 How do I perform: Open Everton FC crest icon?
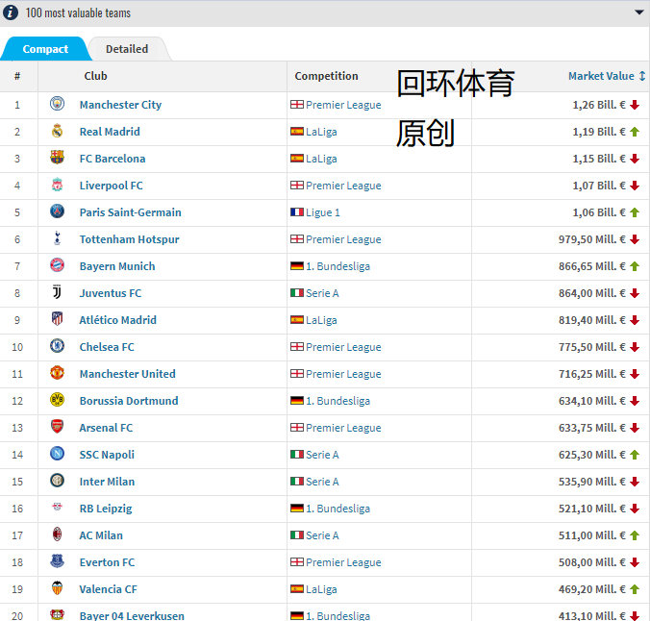pyautogui.click(x=57, y=560)
